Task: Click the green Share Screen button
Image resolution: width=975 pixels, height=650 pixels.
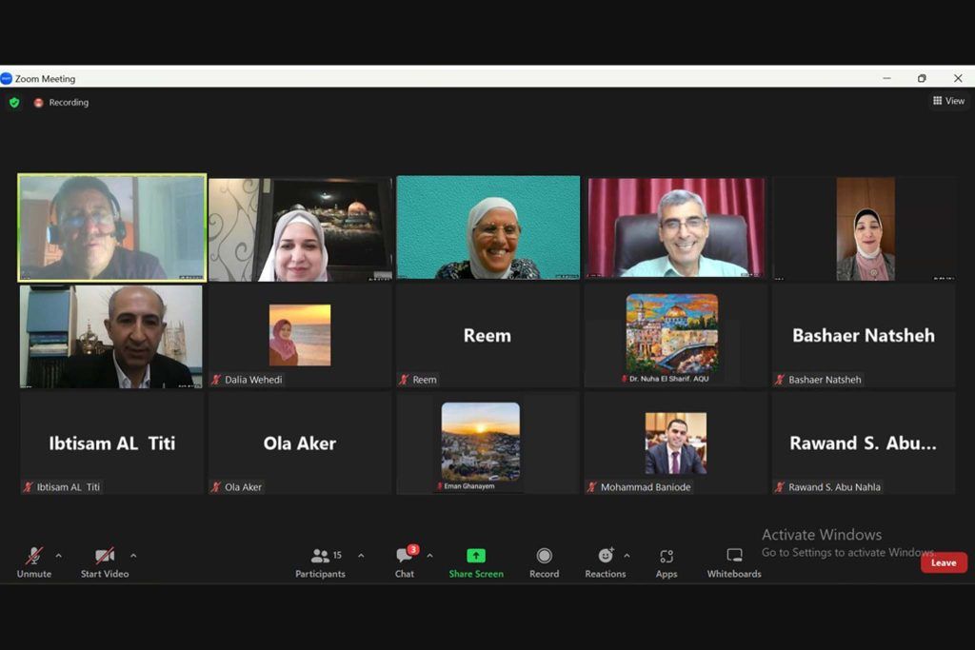Action: 476,563
